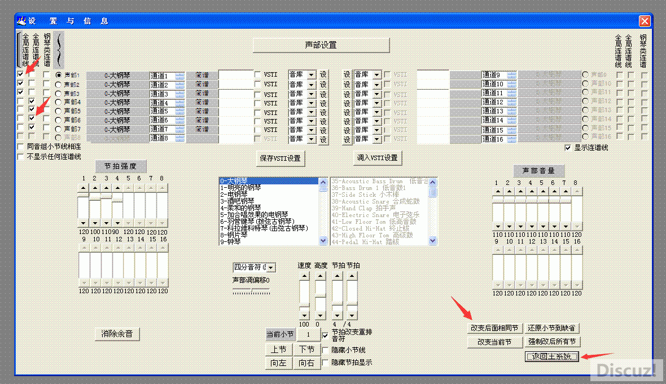Image resolution: width=666 pixels, height=384 pixels.
Task: Click up arrow of 声部音量 column 5
Action: click(543, 192)
